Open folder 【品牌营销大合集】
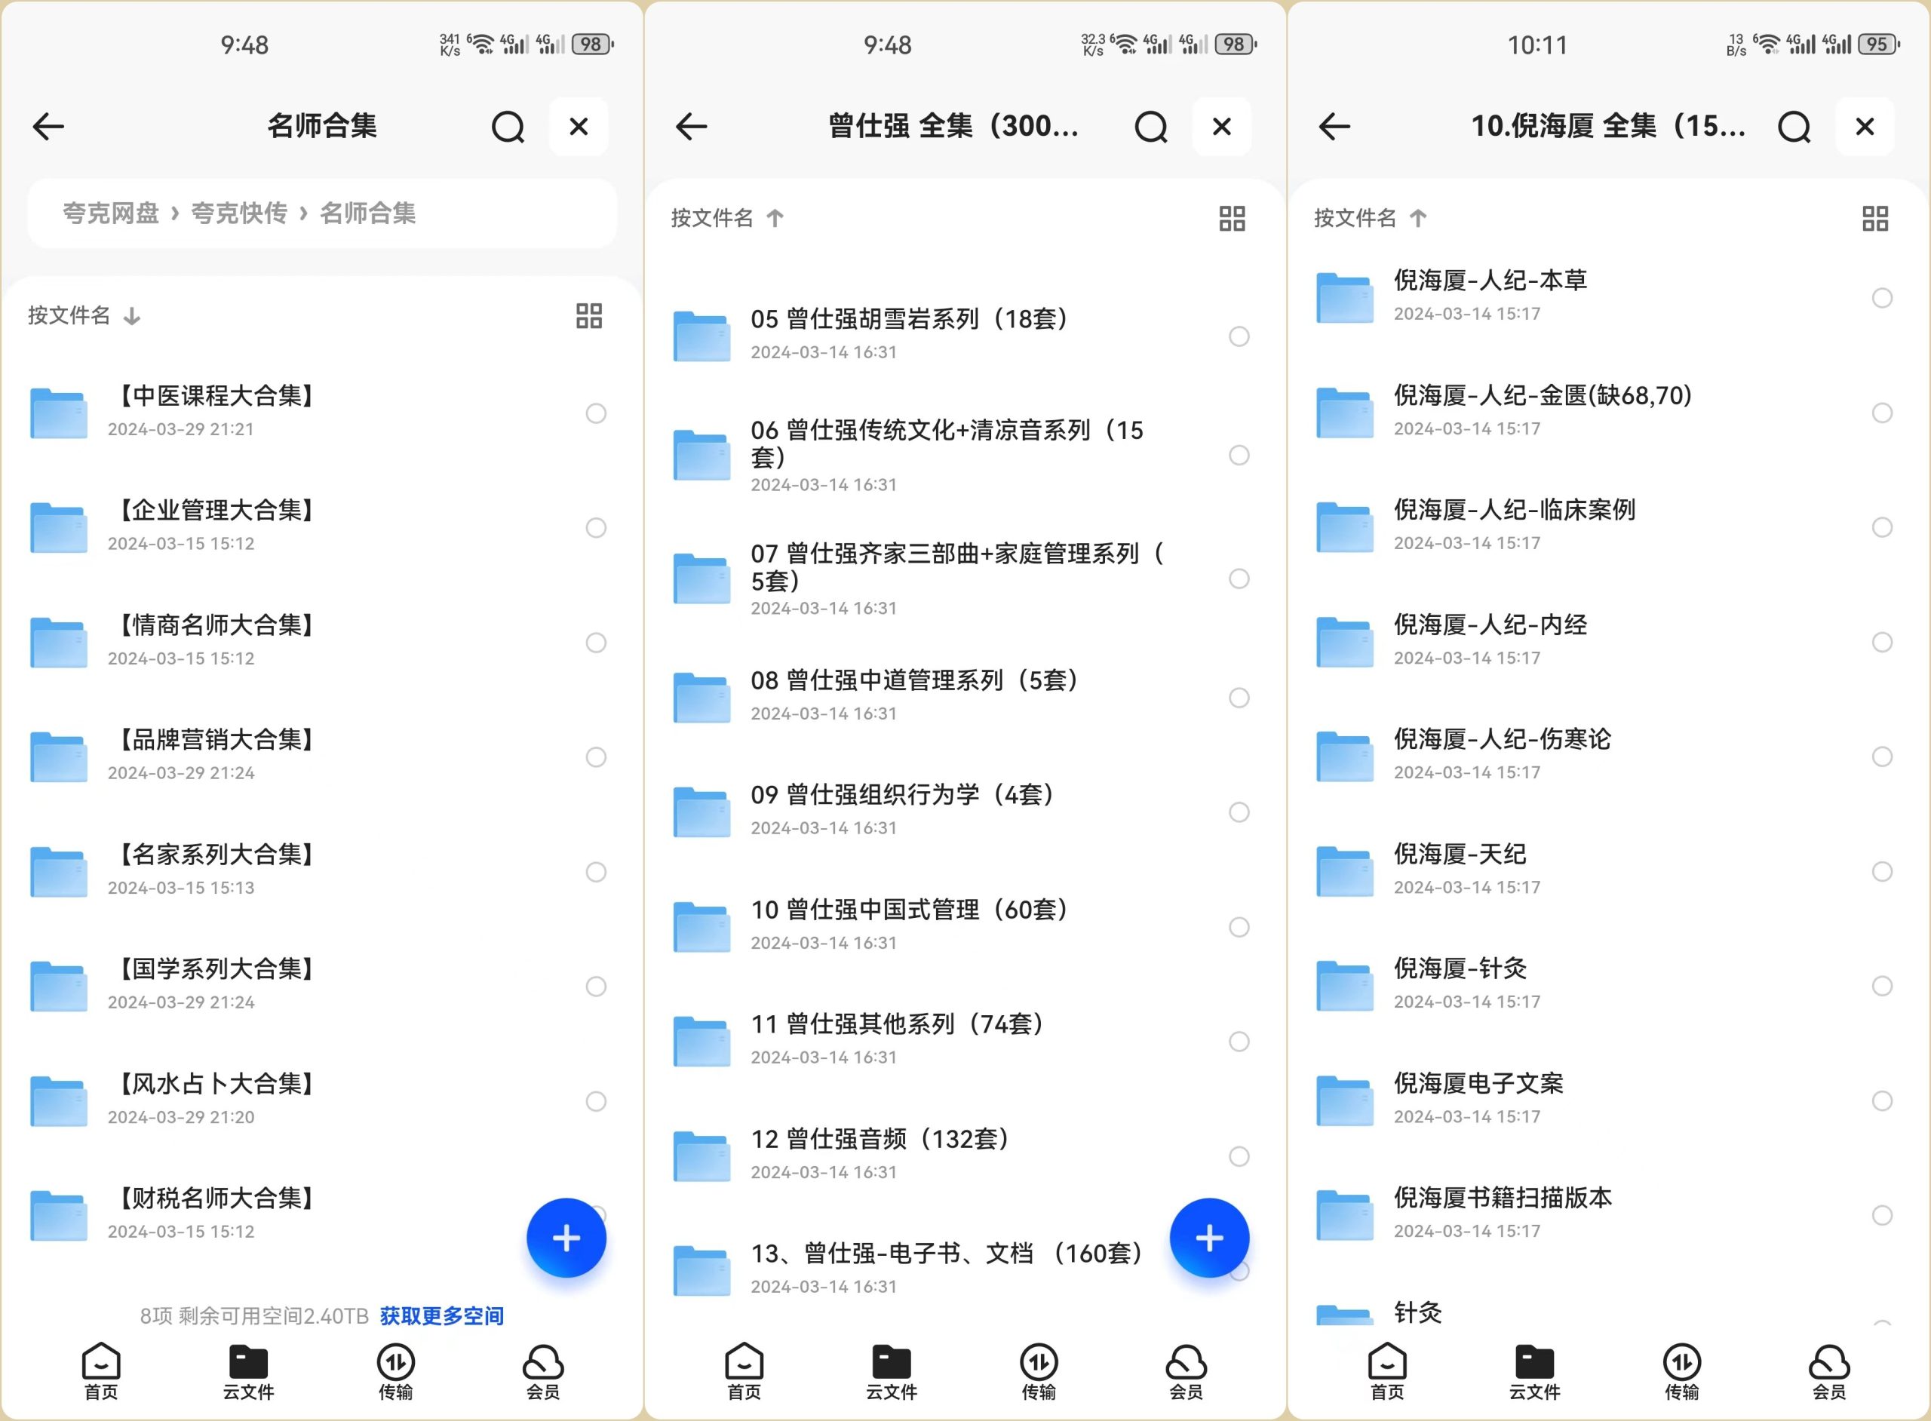Screen dimensions: 1931x1421 pos(321,756)
